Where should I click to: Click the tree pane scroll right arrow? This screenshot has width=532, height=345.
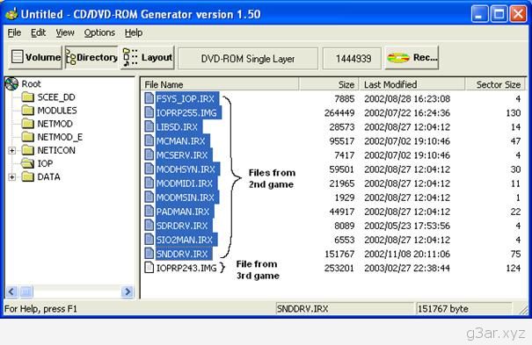point(128,291)
